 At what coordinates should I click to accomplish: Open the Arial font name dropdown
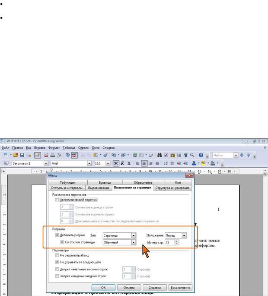pos(89,163)
